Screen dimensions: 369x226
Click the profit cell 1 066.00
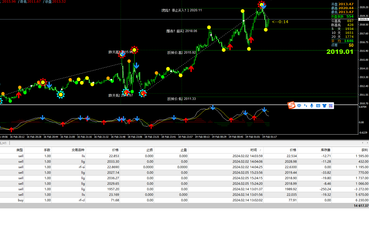[362, 184]
